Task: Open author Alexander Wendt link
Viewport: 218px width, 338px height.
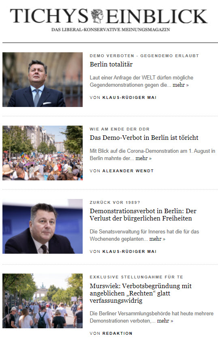Action: (128, 171)
